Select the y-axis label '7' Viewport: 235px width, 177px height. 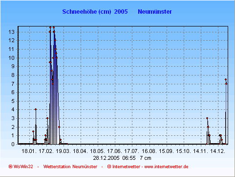(x=13, y=84)
